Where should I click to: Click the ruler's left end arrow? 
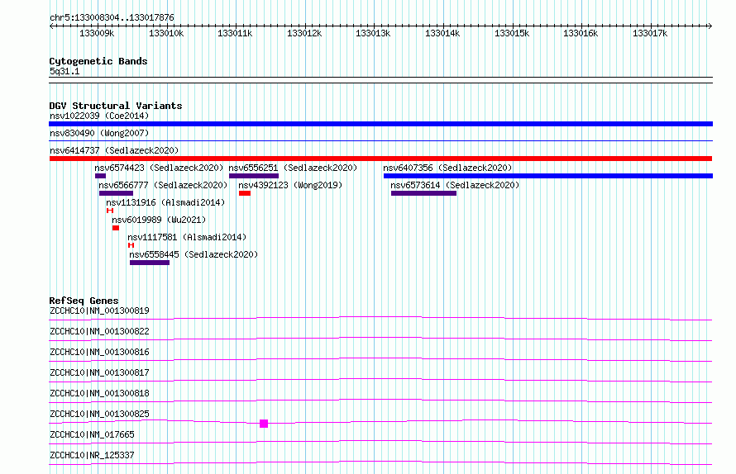click(51, 26)
